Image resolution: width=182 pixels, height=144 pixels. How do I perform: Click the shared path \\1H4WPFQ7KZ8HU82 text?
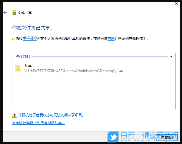point(74,71)
